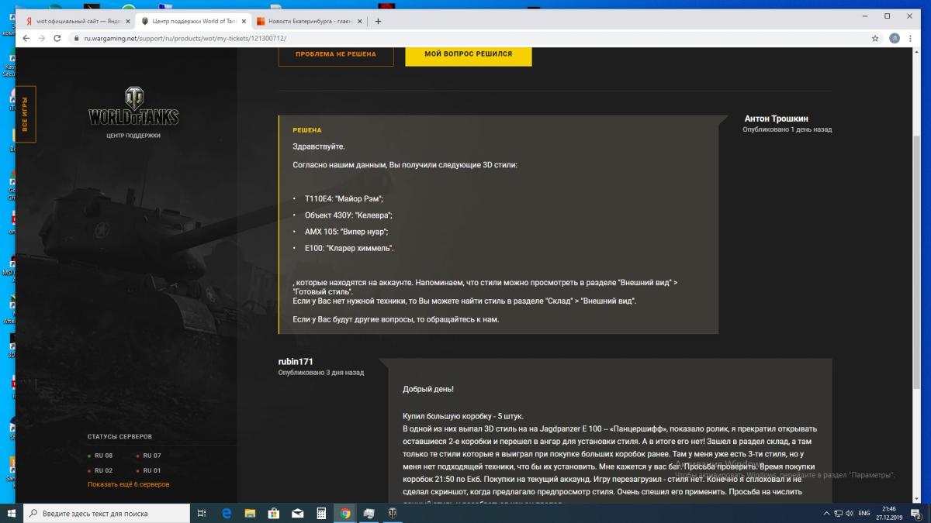Select server status RU 02
The width and height of the screenshot is (931, 523).
click(101, 470)
